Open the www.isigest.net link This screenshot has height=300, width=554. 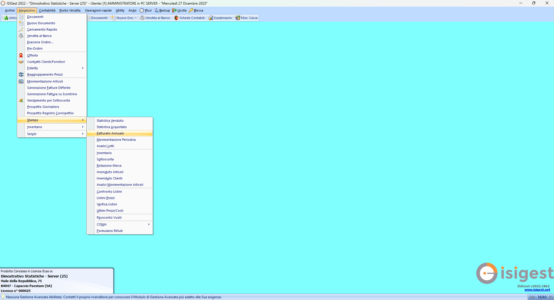[x=537, y=290]
